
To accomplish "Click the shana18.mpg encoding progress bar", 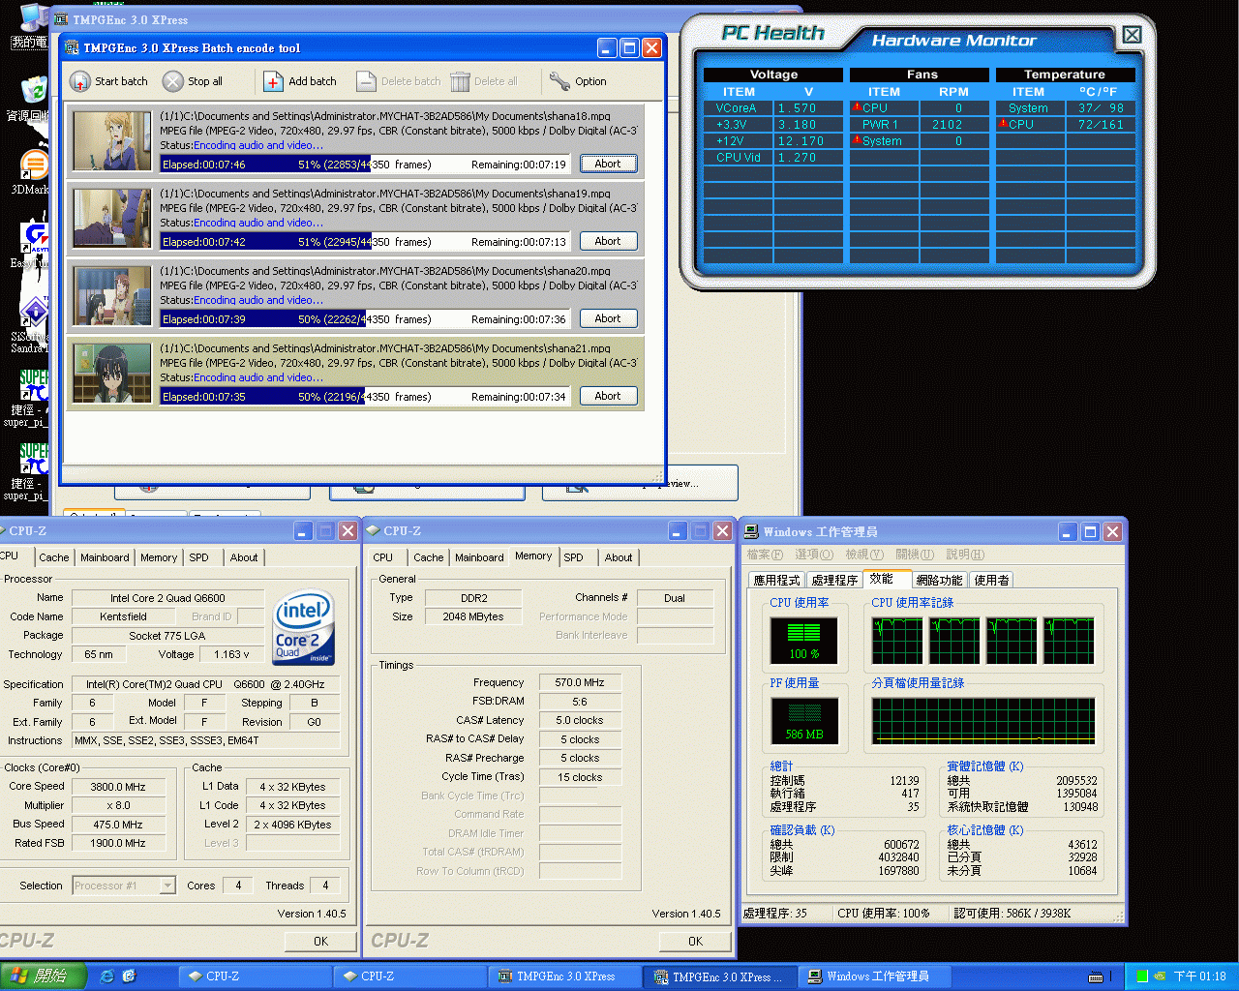I will click(x=364, y=165).
